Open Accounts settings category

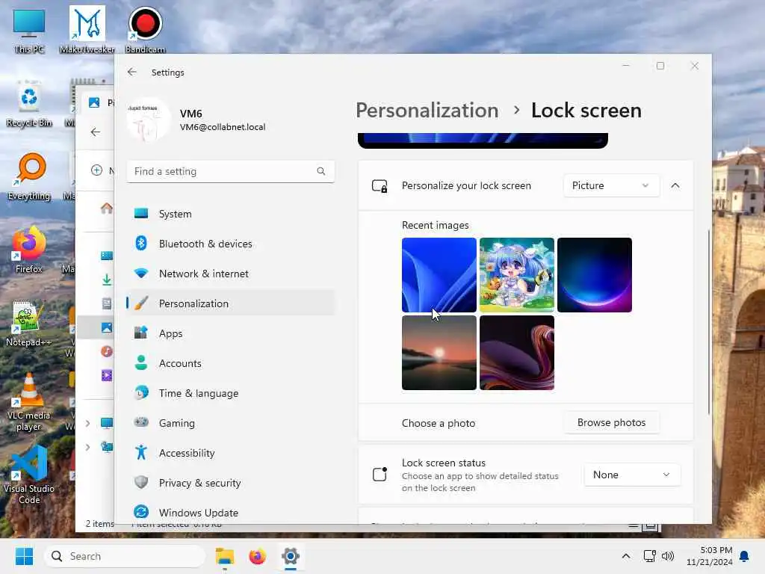point(231,363)
